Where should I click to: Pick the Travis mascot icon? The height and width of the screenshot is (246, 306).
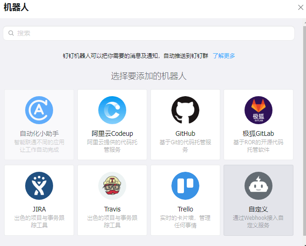(x=112, y=186)
